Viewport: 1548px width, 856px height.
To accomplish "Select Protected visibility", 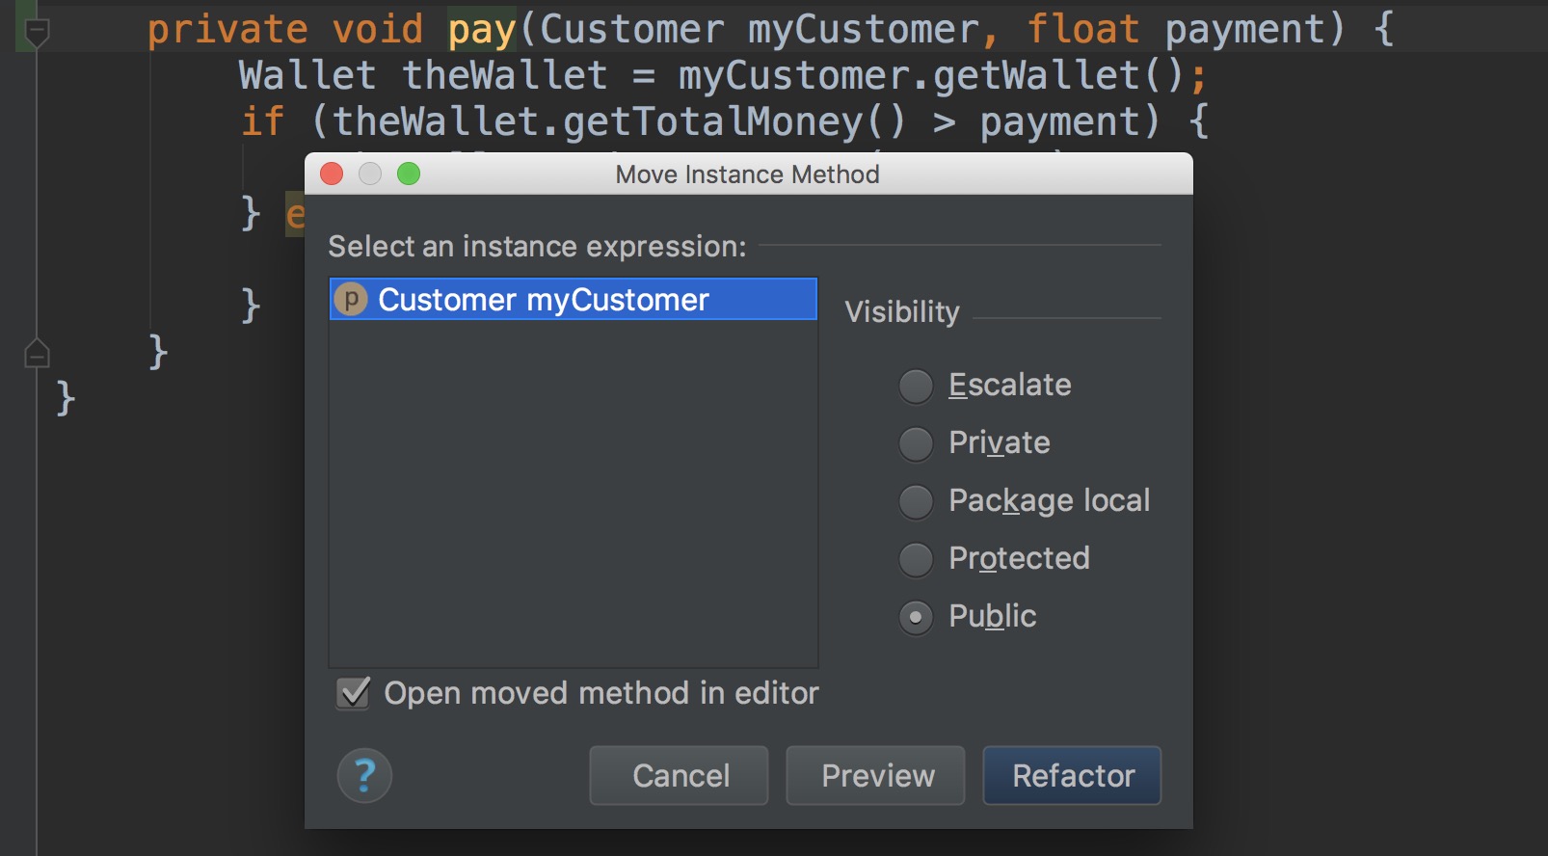I will pyautogui.click(x=916, y=559).
